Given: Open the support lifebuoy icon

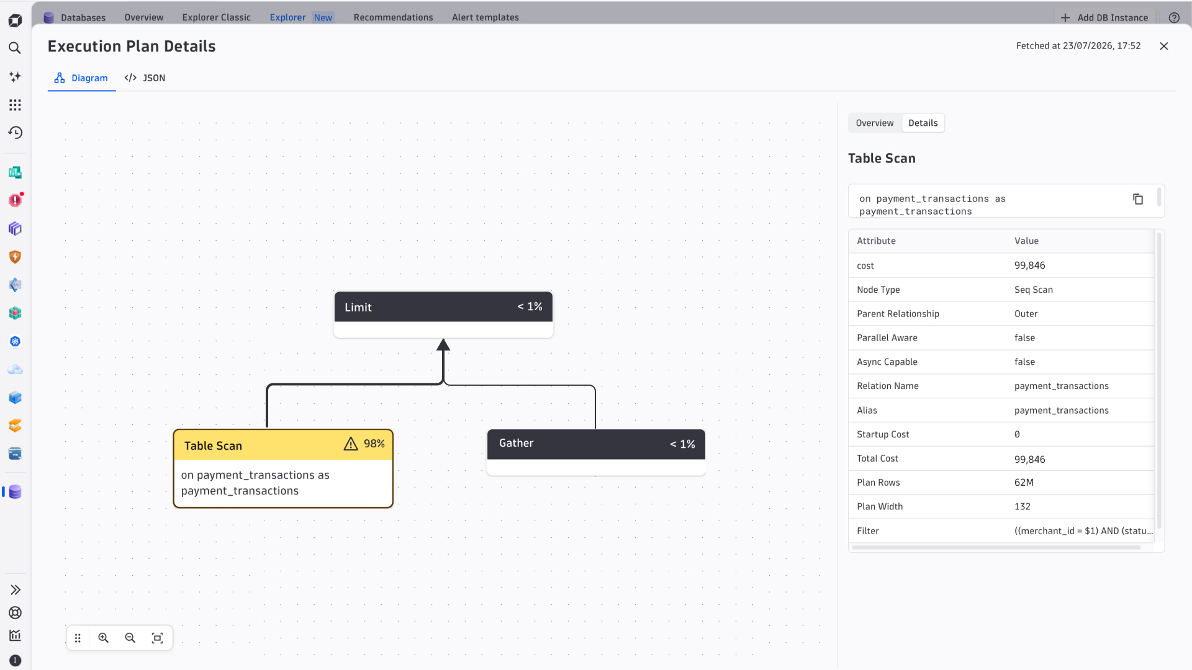Looking at the screenshot, I should coord(15,613).
